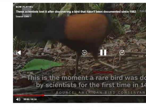Click the caption line 'by scientists for the first time'
This screenshot has height=110, width=146.
(91, 85)
